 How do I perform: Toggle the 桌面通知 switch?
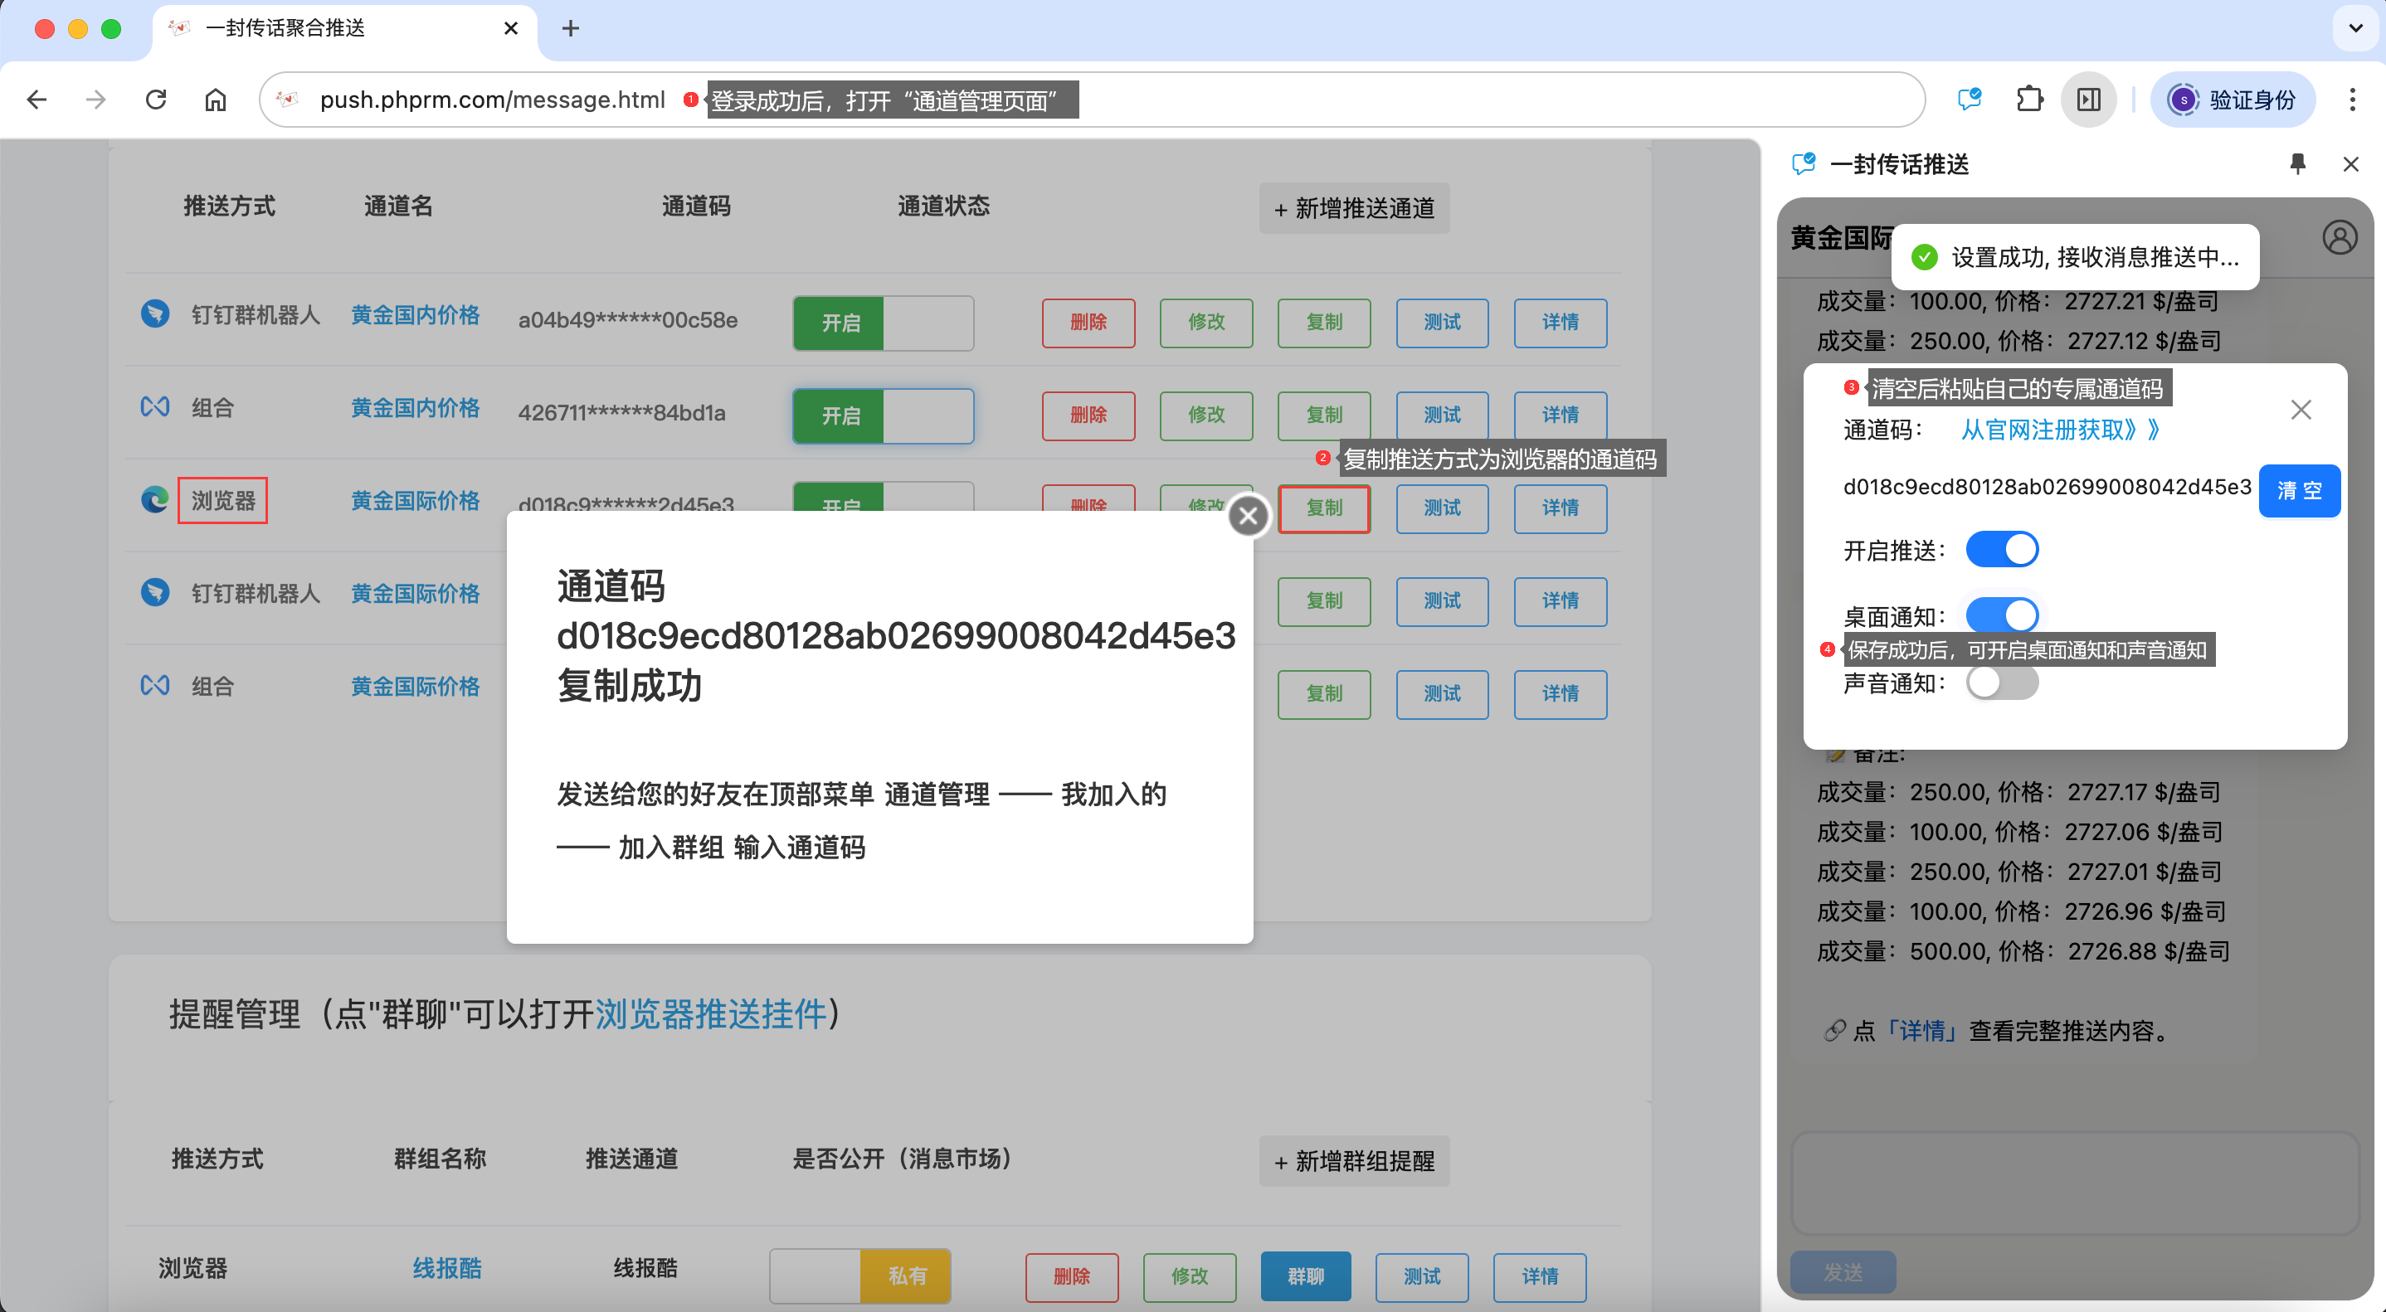2002,613
